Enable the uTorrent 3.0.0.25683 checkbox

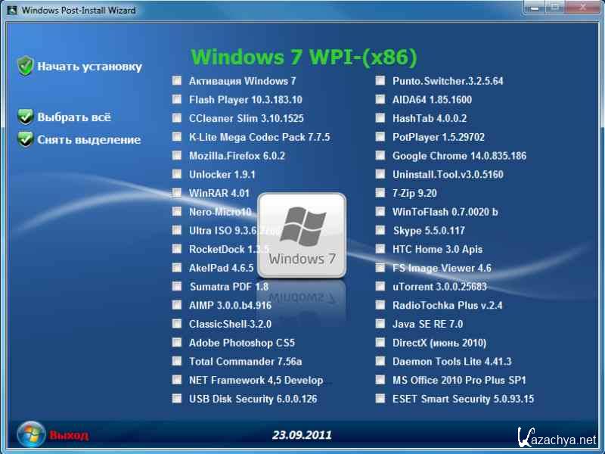click(x=380, y=287)
